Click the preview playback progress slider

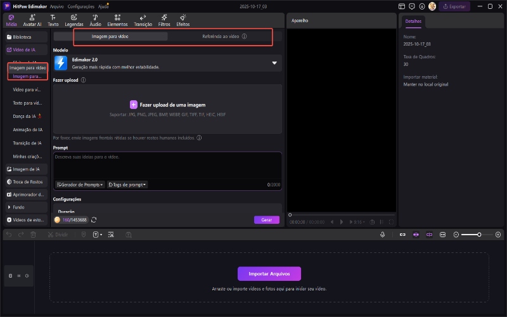[342, 215]
